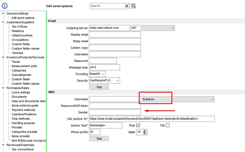Select Tax Offices in the tree
This screenshot has height=152, width=245.
tap(19, 27)
